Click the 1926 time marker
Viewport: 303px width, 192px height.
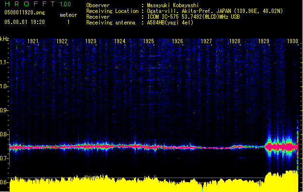coord(177,41)
